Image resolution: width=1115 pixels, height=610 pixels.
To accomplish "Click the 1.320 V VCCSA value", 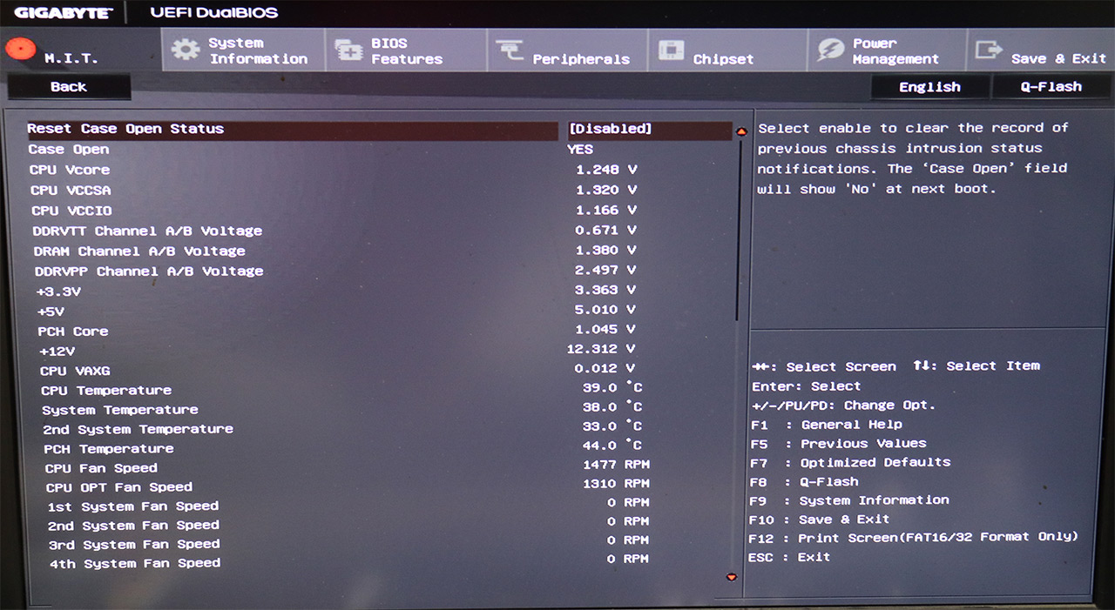I will click(x=606, y=190).
